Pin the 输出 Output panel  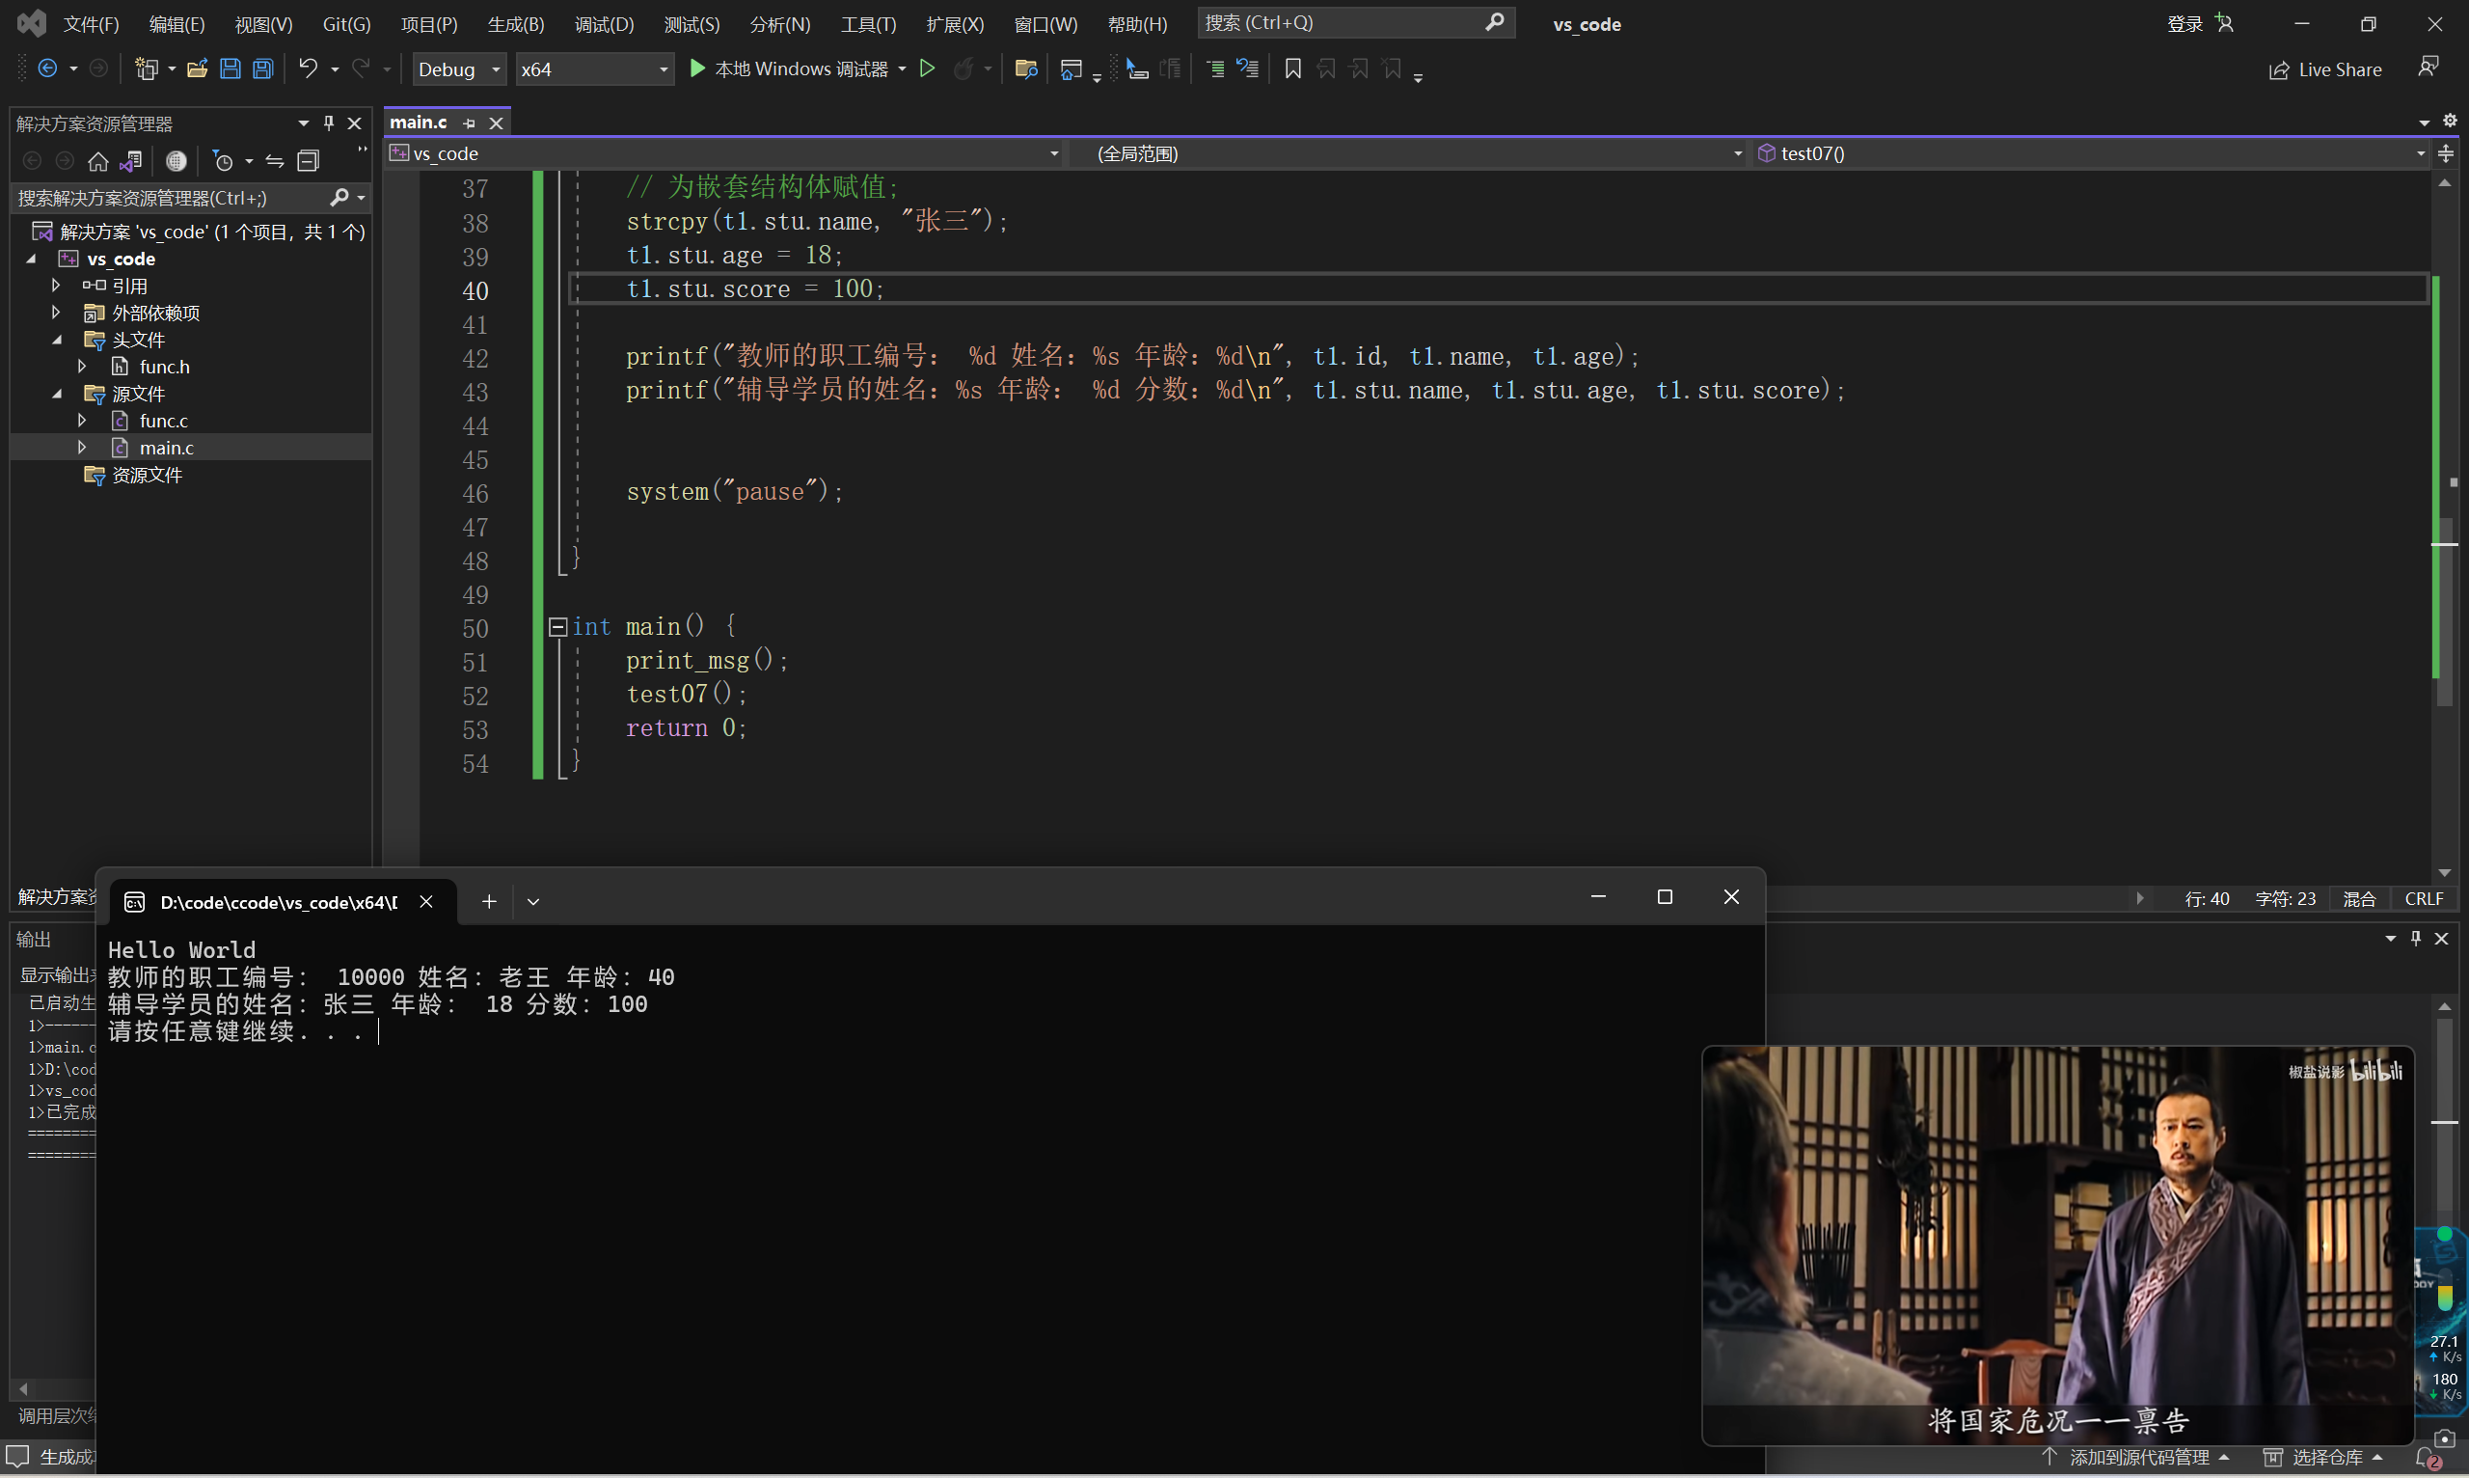click(2415, 940)
